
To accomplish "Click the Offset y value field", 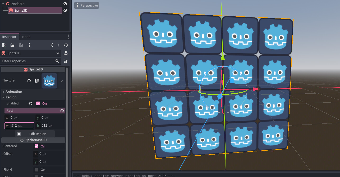I will pos(49,162).
